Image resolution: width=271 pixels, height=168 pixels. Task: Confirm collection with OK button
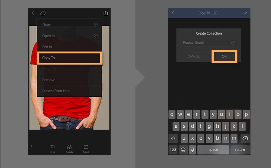point(224,56)
